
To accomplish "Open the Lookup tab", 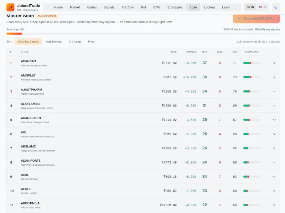I will tap(209, 7).
